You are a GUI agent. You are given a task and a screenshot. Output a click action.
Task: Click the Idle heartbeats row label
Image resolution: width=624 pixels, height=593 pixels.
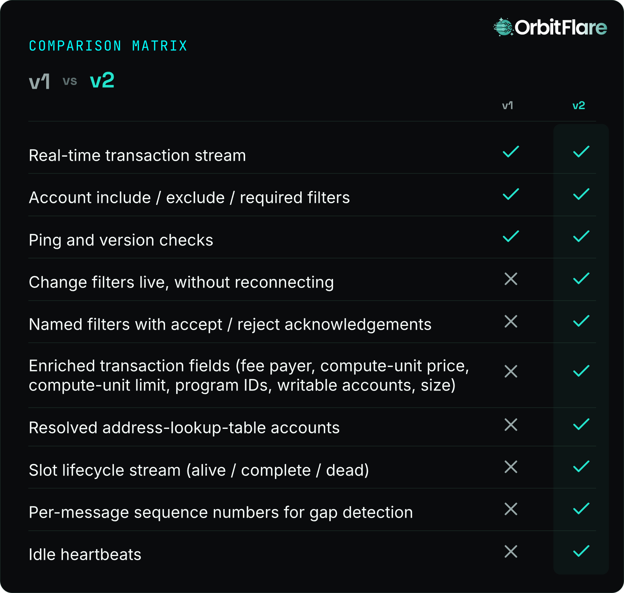tap(85, 555)
